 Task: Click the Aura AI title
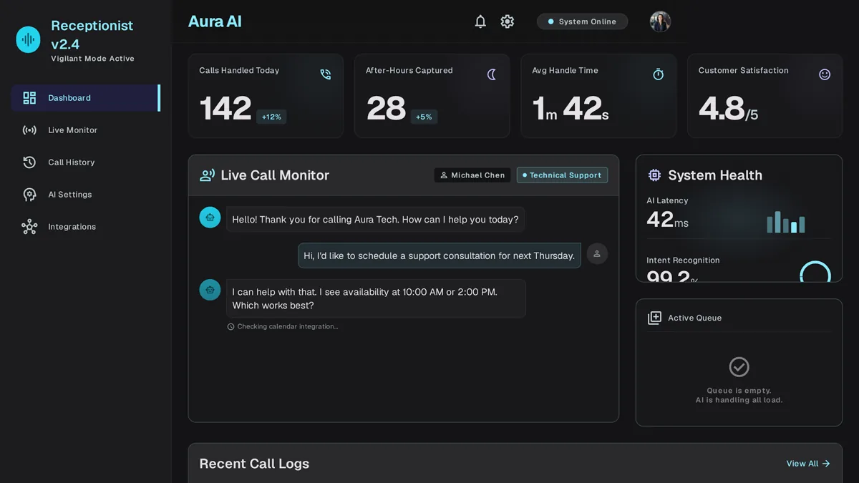click(x=215, y=21)
